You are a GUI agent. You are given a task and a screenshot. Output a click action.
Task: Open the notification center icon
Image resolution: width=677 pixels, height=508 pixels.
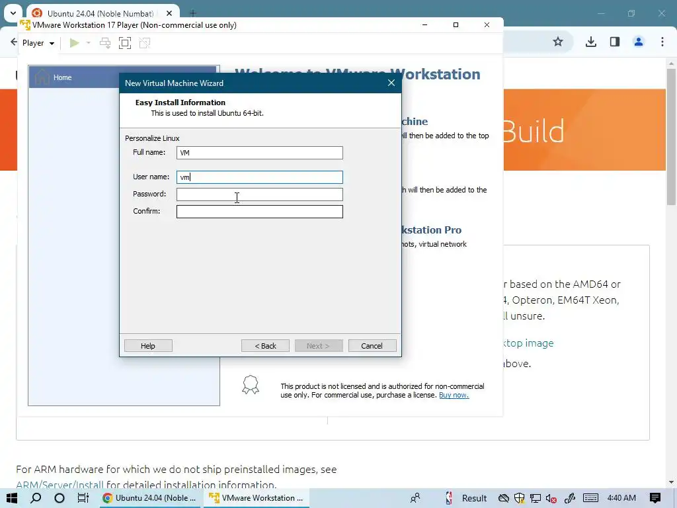(655, 498)
